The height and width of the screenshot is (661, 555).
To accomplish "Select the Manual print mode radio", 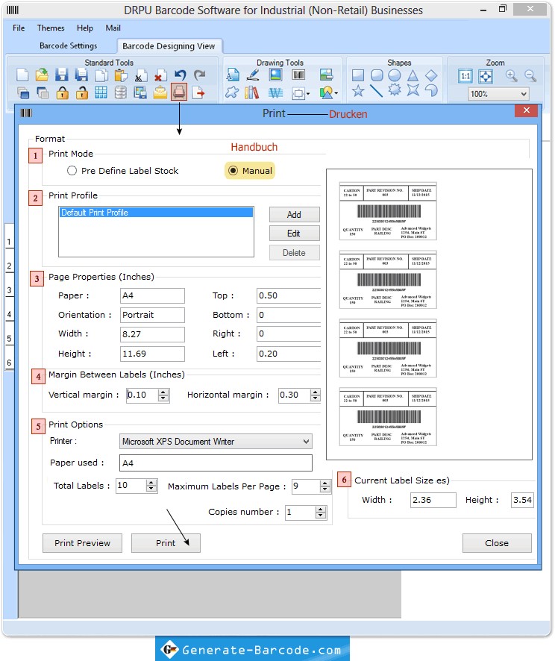I will (x=233, y=170).
